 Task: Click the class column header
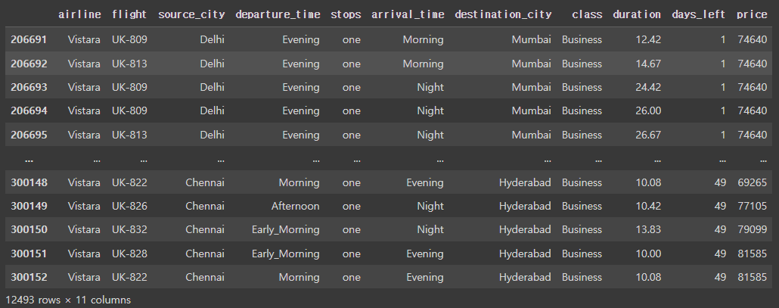pyautogui.click(x=587, y=14)
